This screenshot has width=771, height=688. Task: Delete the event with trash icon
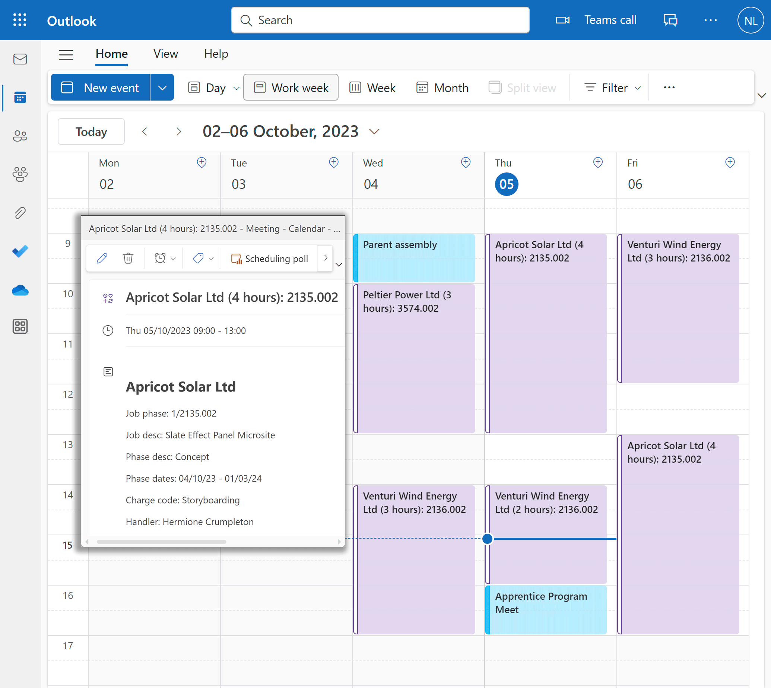point(128,259)
